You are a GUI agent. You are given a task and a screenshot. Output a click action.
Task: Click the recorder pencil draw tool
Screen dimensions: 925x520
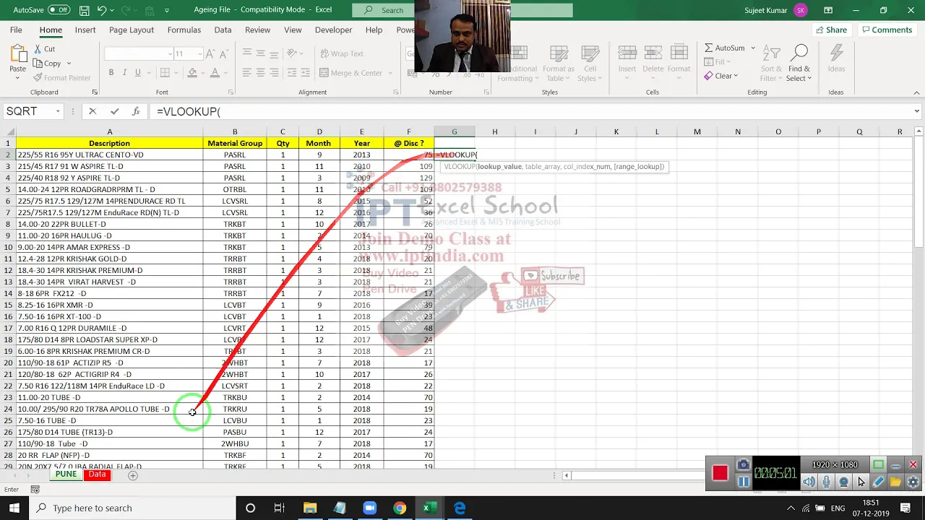tap(878, 482)
